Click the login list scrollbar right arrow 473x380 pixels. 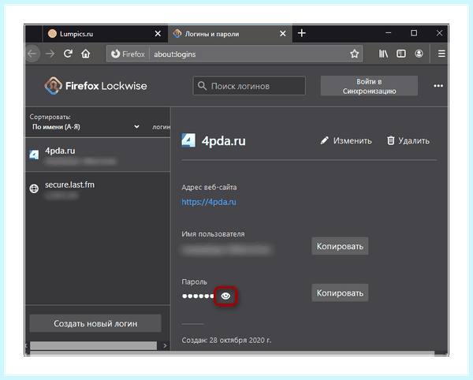[x=165, y=345]
